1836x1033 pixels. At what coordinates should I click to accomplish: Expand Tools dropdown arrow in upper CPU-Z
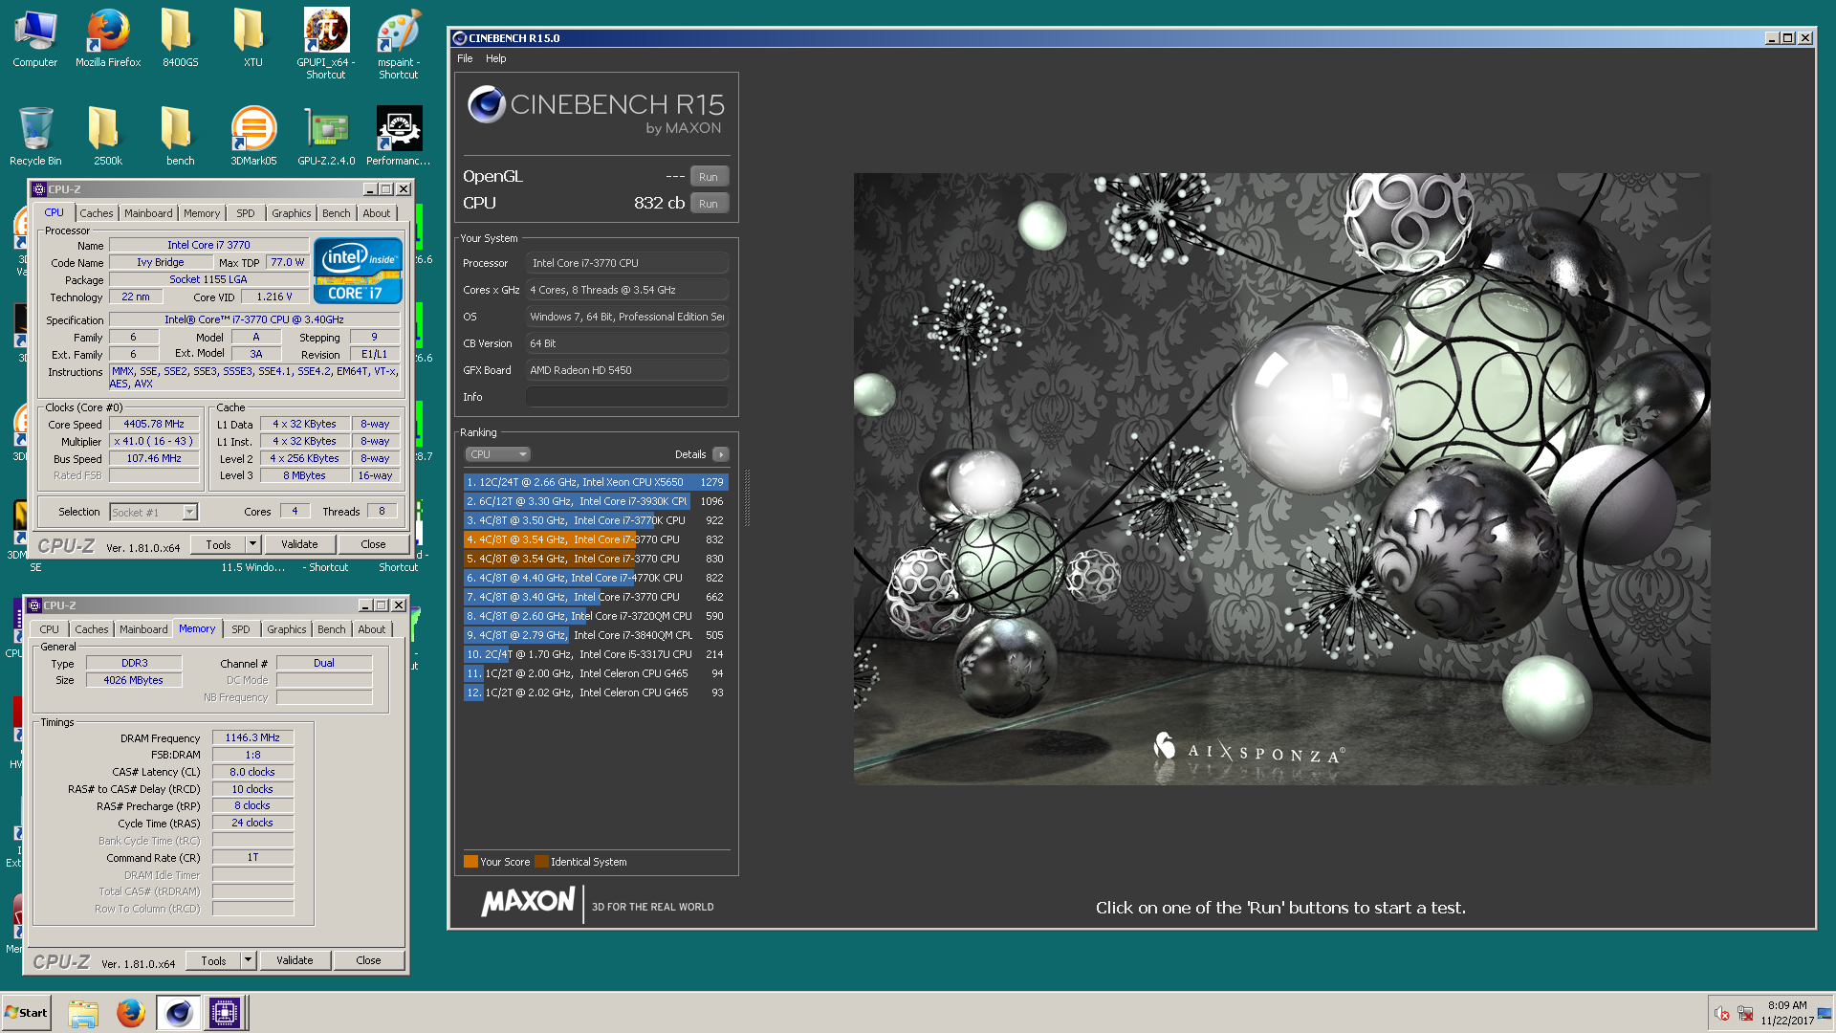coord(252,545)
